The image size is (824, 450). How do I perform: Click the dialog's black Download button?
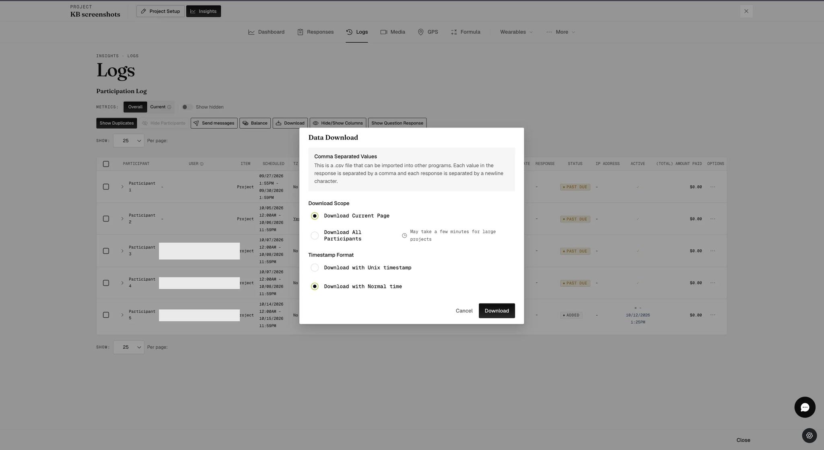point(496,311)
